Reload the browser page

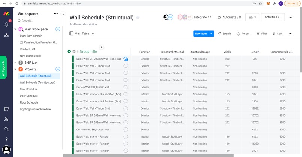(17, 3)
